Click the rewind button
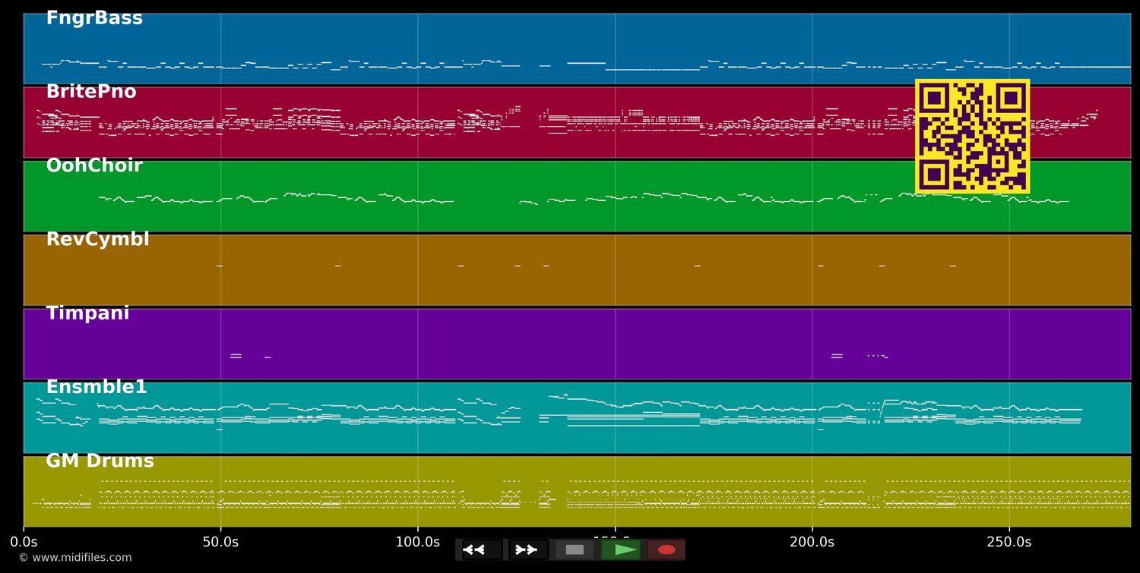 point(482,549)
